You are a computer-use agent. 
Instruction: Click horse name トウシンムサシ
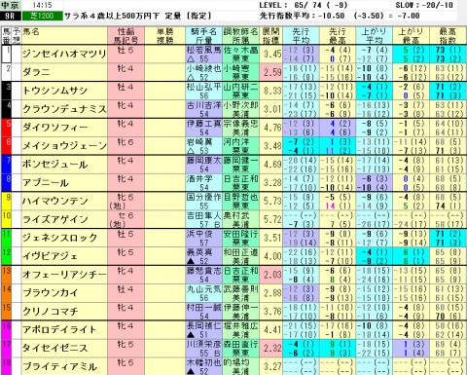coord(54,91)
